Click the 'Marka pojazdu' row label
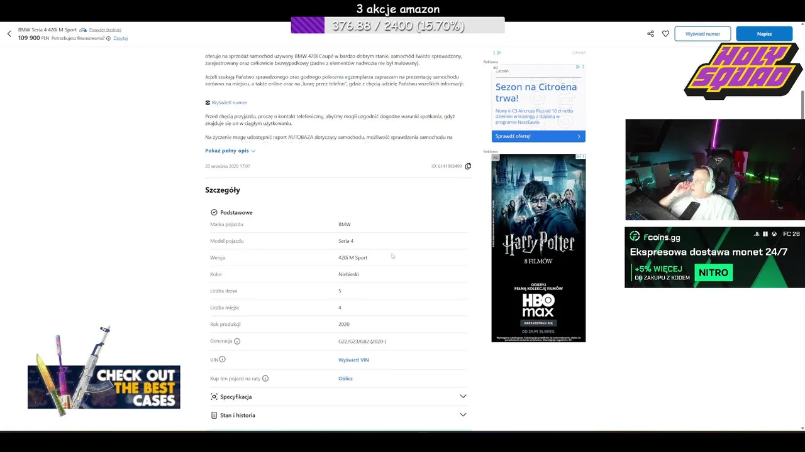 point(226,224)
